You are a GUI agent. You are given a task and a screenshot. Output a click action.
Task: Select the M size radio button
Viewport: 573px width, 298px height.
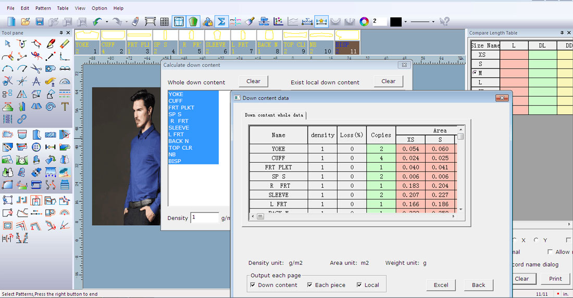click(x=475, y=73)
